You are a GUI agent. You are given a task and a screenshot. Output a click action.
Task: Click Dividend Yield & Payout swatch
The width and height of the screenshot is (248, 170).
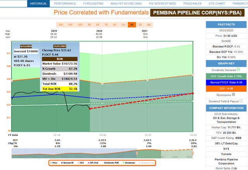click(x=241, y=101)
